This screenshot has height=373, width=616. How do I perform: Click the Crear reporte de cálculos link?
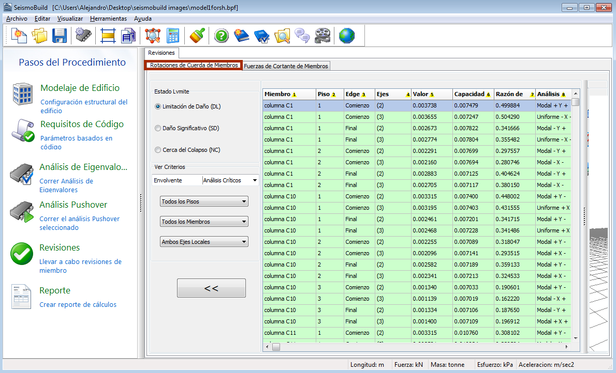pos(78,305)
